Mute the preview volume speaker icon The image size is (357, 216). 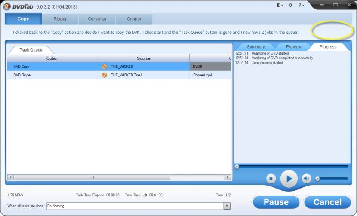(x=306, y=179)
